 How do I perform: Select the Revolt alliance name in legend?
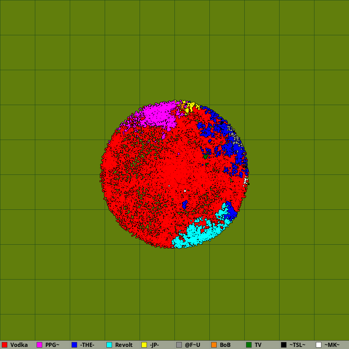tap(124, 345)
